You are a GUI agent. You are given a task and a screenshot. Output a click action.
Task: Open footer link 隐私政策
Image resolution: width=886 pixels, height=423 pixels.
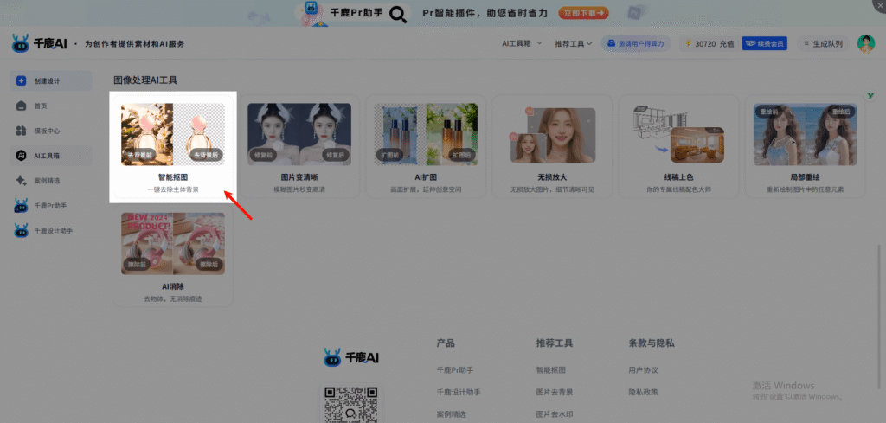click(643, 392)
